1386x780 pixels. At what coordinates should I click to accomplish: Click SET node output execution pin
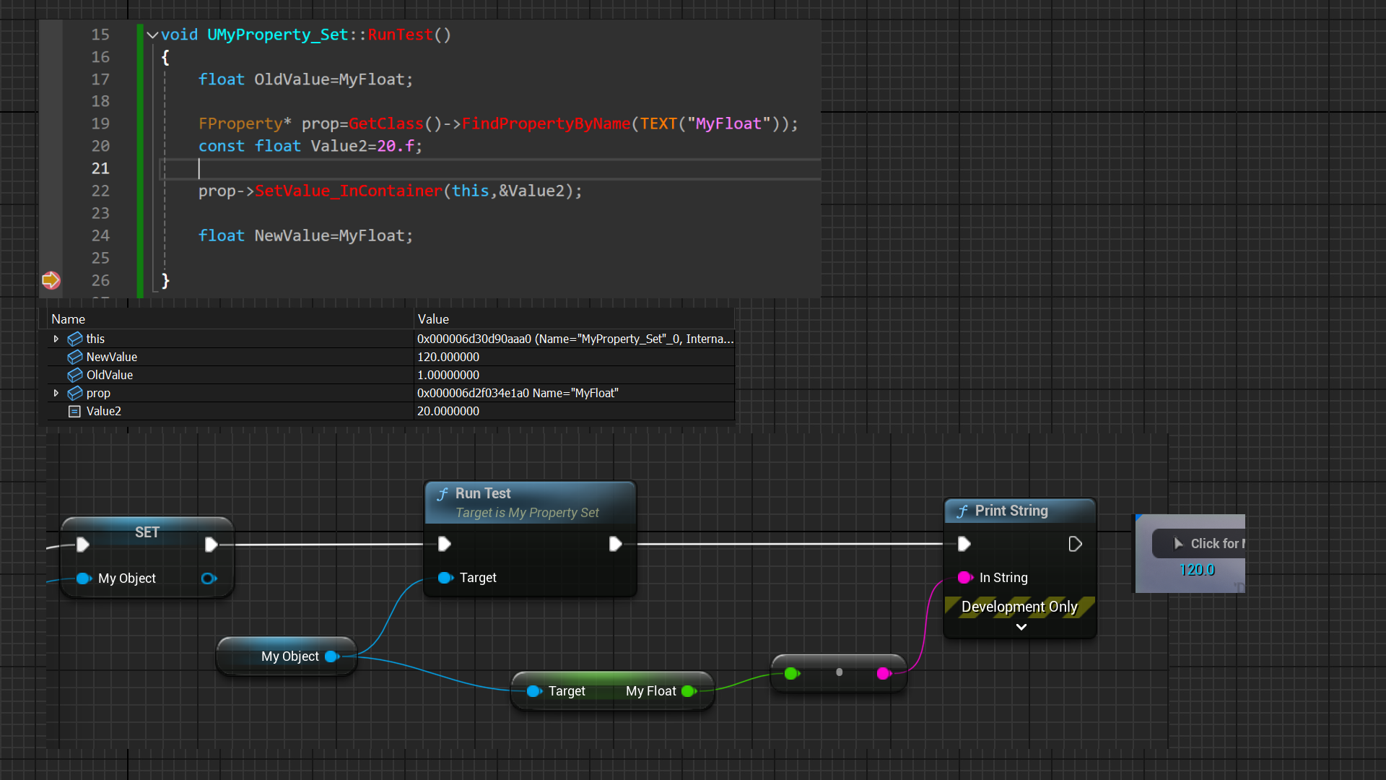pyautogui.click(x=211, y=545)
